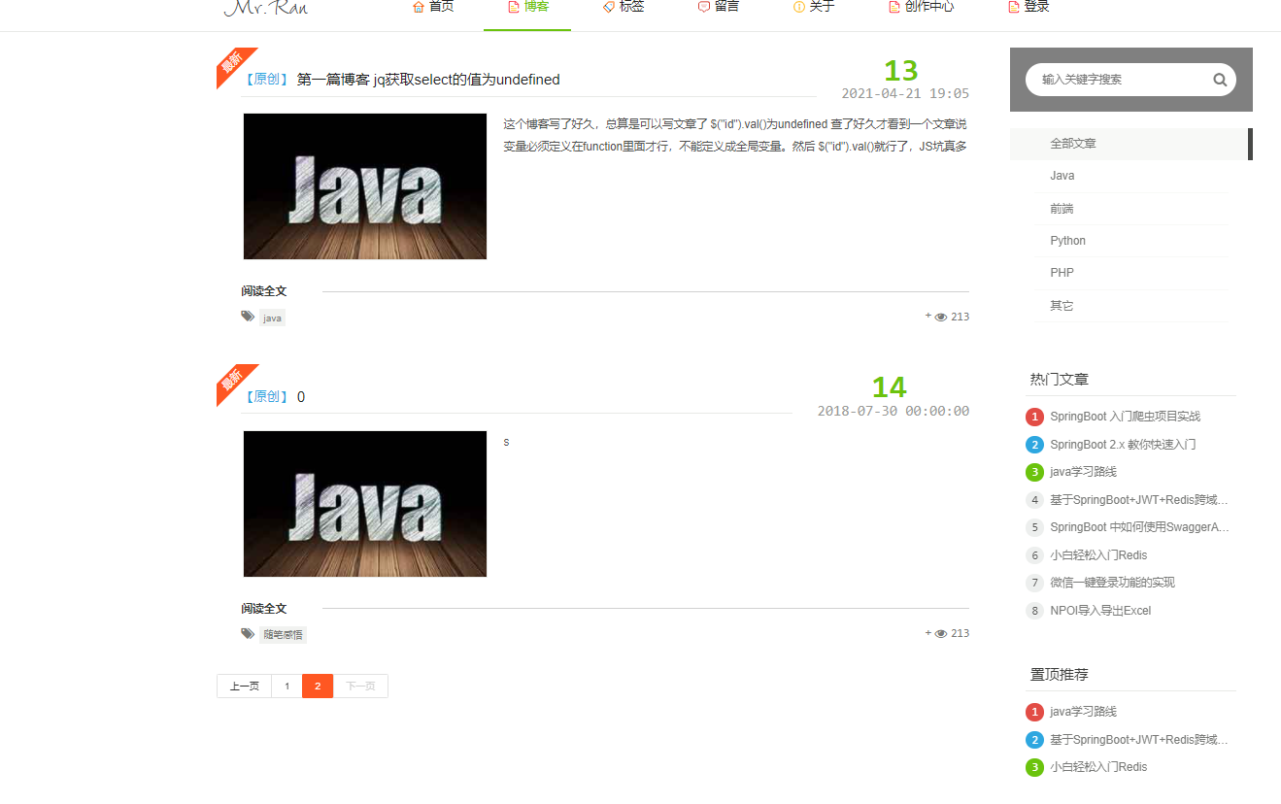Click the date 2021-04-21 19:05
This screenshot has width=1281, height=804.
(905, 94)
